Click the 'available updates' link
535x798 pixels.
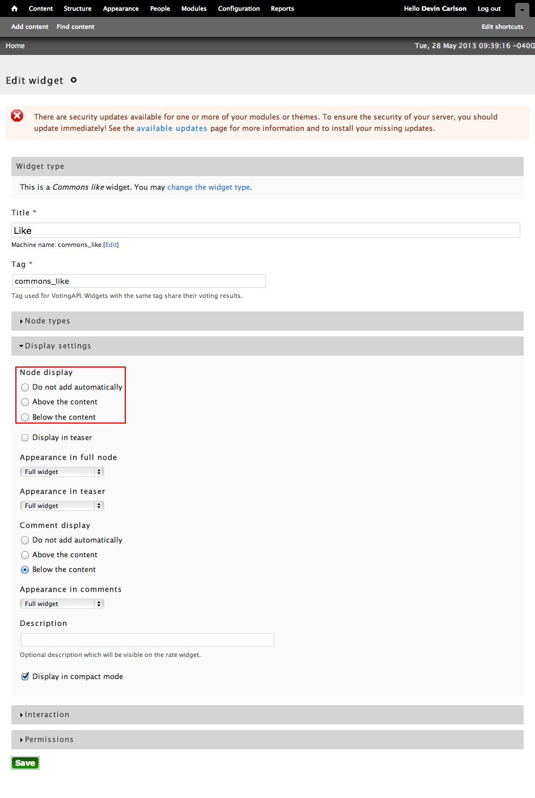coord(172,128)
